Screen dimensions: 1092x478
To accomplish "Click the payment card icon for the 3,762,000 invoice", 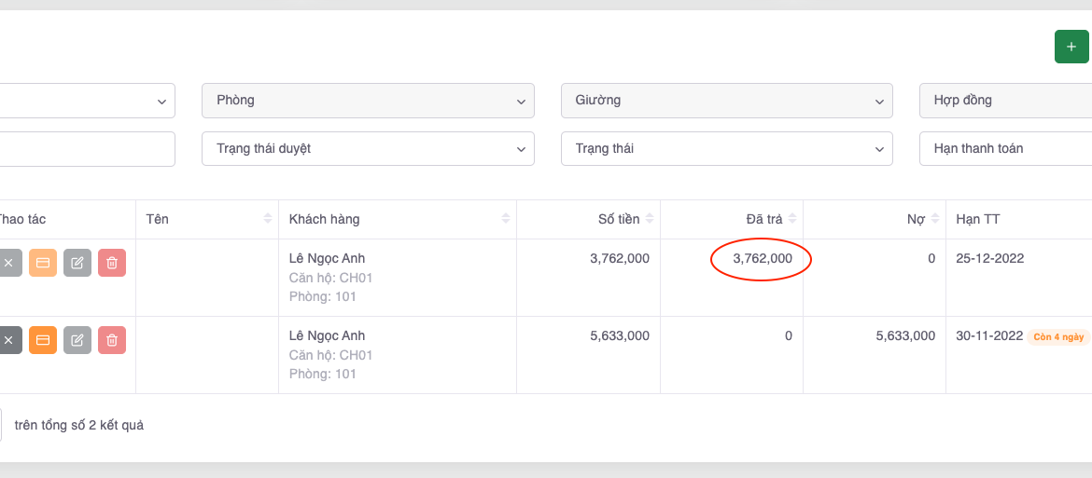I will [x=43, y=263].
